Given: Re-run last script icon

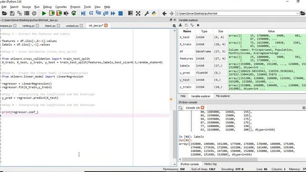Looking at the screenshot, I should tap(74, 13).
